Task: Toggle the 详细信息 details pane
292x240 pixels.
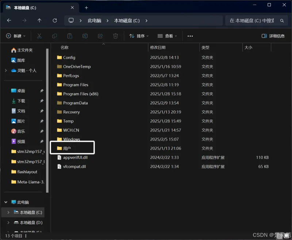Action: (x=273, y=36)
